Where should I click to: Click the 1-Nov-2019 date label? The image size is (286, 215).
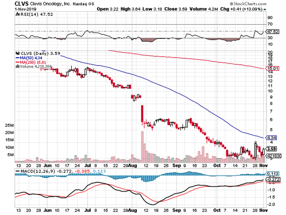pos(25,9)
